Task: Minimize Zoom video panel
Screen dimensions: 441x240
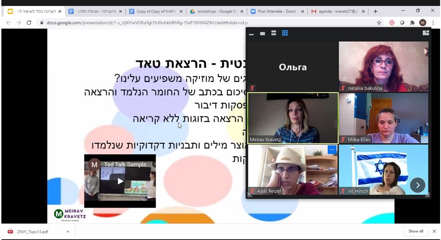Action: tap(252, 33)
